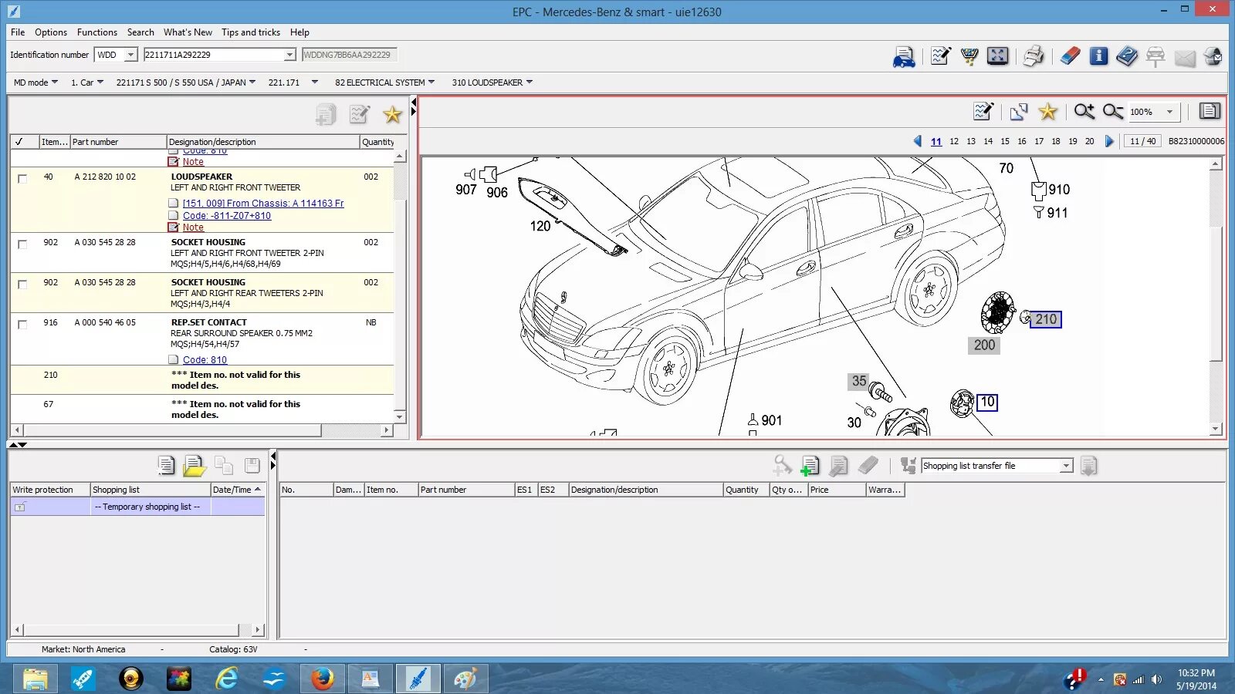Image resolution: width=1235 pixels, height=694 pixels.
Task: Open shopping list folder icon
Action: pyautogui.click(x=195, y=466)
